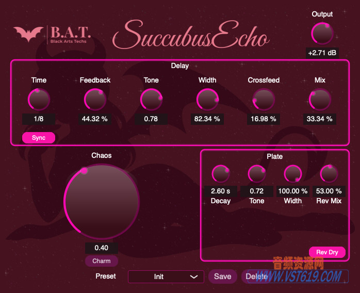
Task: Click the large Chaos knob
Action: tap(102, 202)
